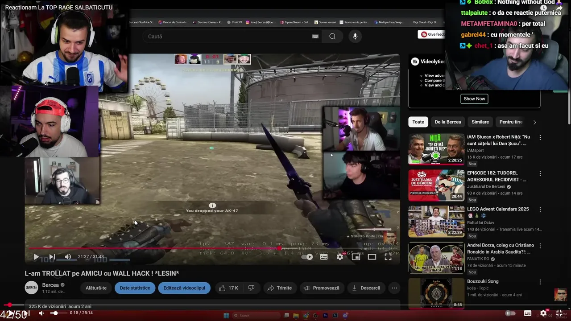571x321 pixels.
Task: Open the Bercea channel name link
Action: (x=50, y=285)
